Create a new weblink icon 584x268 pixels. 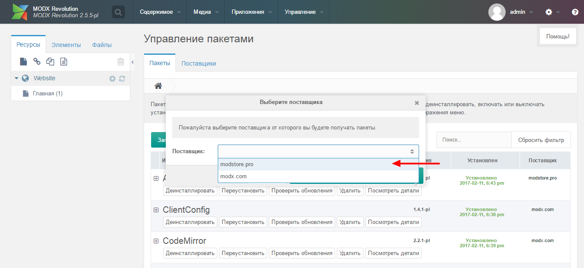[37, 62]
